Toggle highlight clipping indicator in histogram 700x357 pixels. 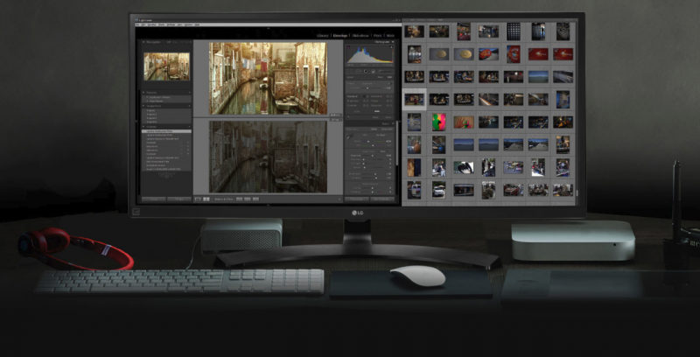pyautogui.click(x=391, y=46)
